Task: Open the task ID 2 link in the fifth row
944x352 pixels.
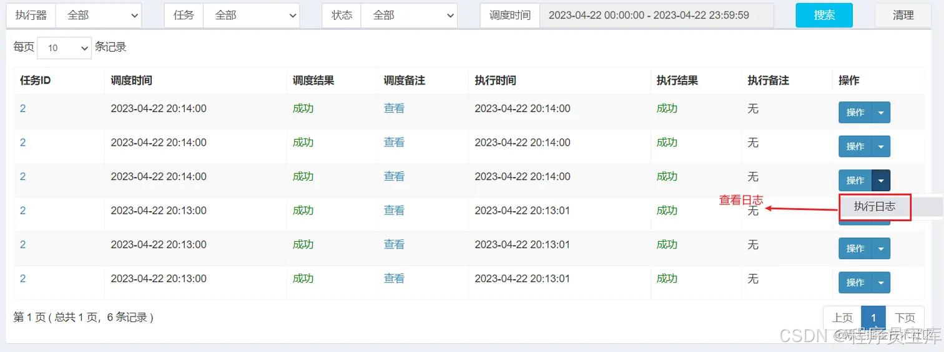Action: coord(23,244)
